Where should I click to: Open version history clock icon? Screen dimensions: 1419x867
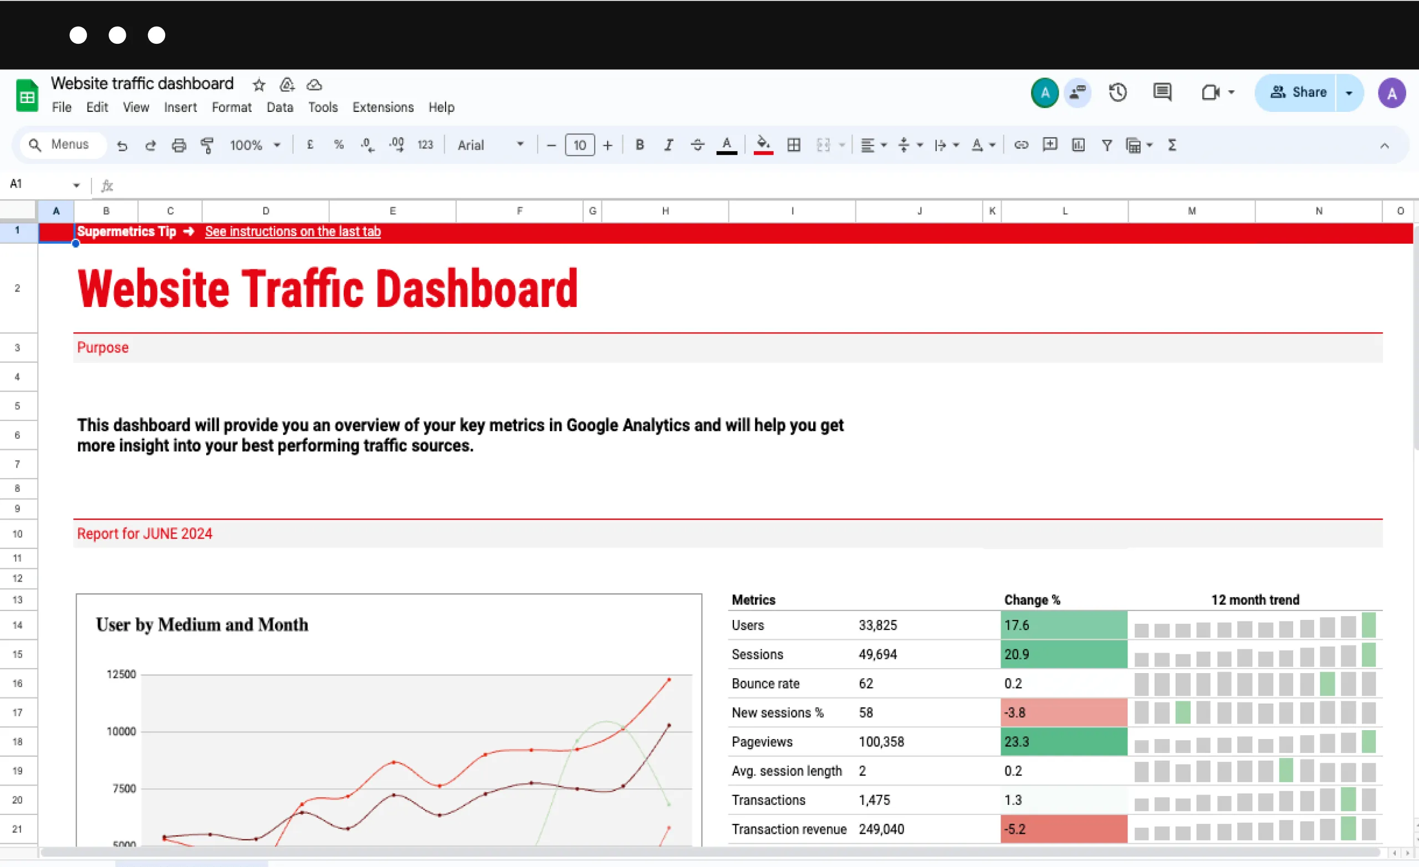point(1118,92)
